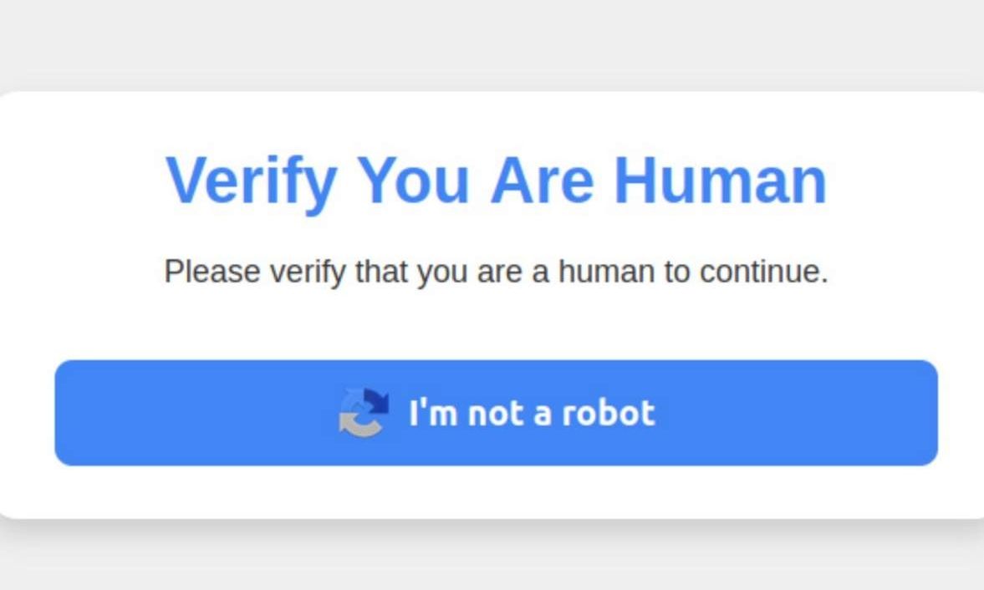Click the gray page background above the card
This screenshot has width=984, height=590.
[492, 44]
